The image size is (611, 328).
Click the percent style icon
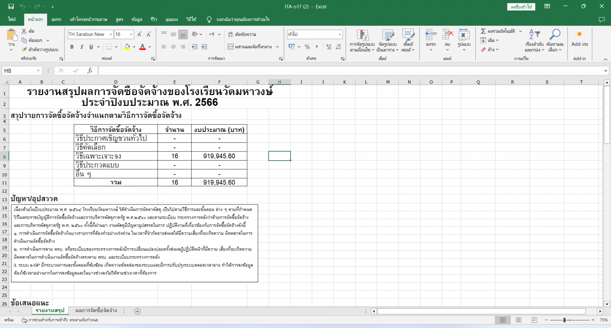[307, 47]
